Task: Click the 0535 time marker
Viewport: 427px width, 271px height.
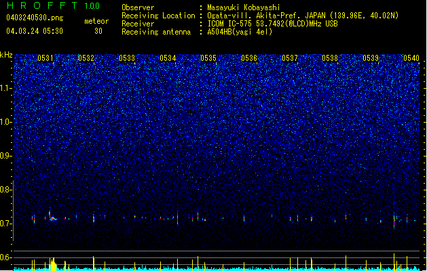Action: 208,58
